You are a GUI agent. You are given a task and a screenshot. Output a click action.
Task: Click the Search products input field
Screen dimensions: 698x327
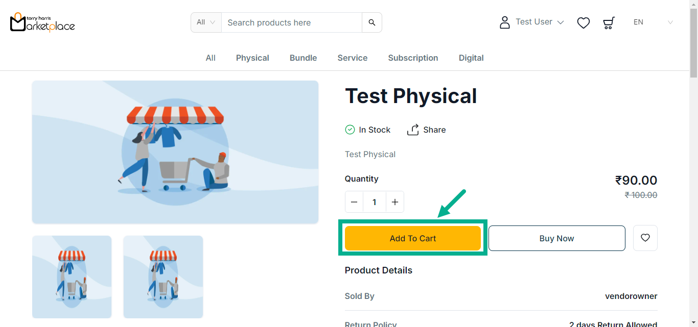(x=291, y=22)
